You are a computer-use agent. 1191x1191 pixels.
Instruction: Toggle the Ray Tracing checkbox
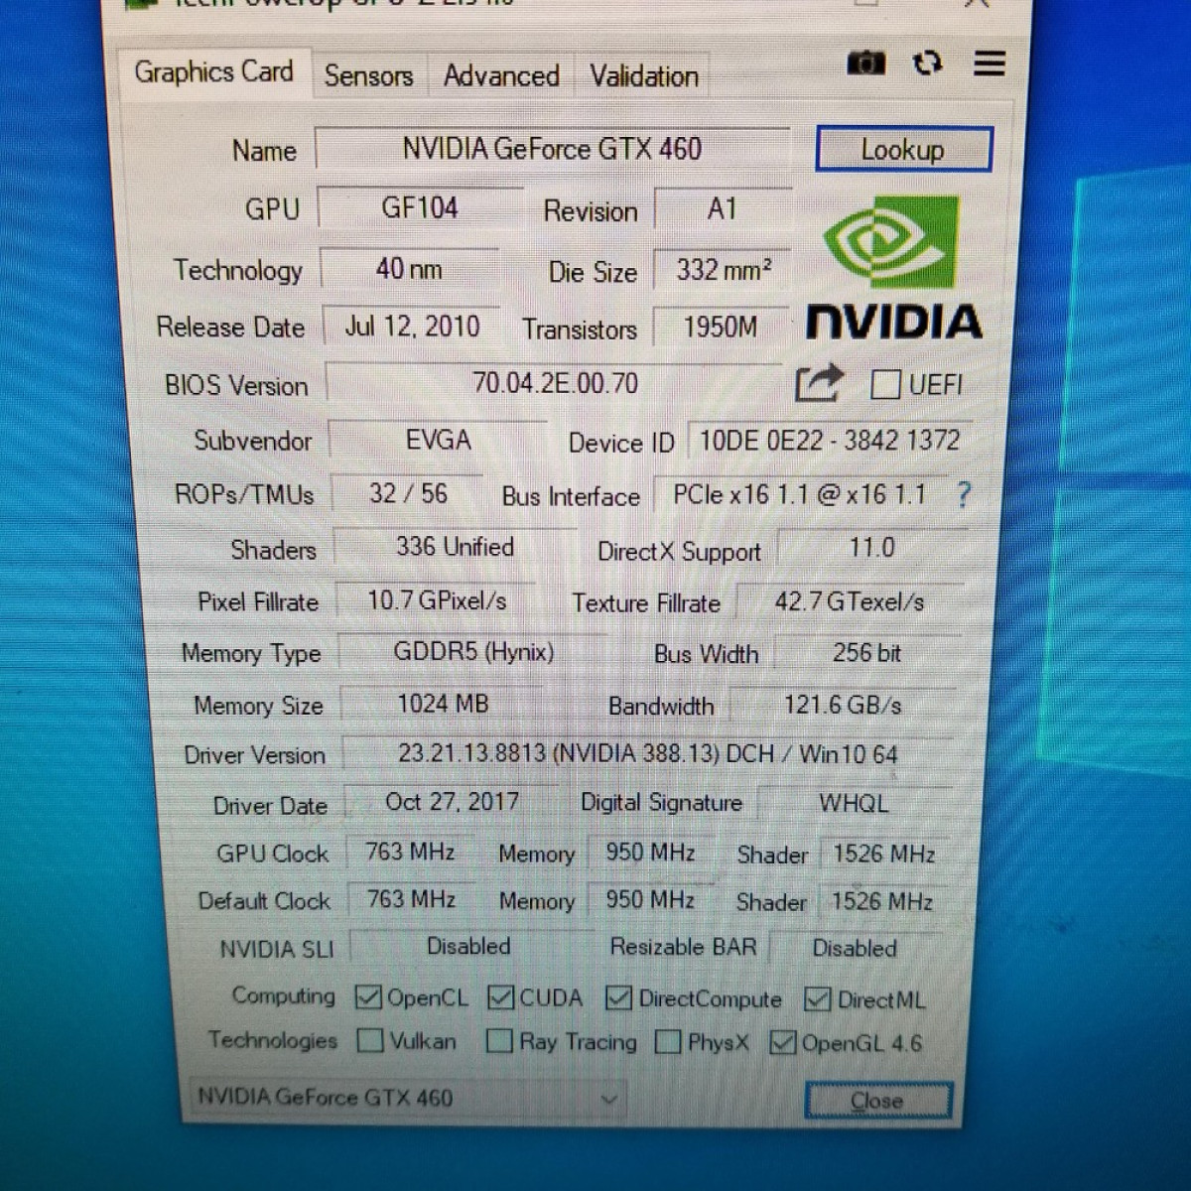[x=500, y=1041]
